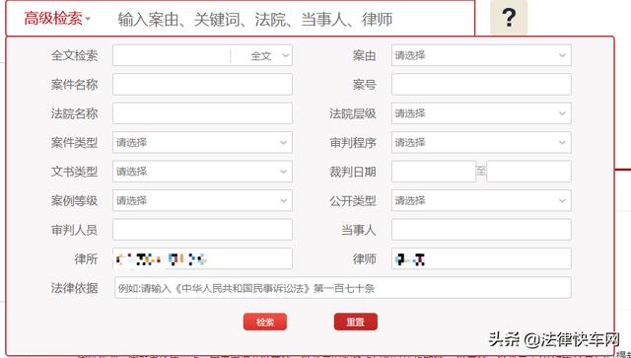Expand the 法院层级 dropdown
The height and width of the screenshot is (358, 631).
[481, 113]
